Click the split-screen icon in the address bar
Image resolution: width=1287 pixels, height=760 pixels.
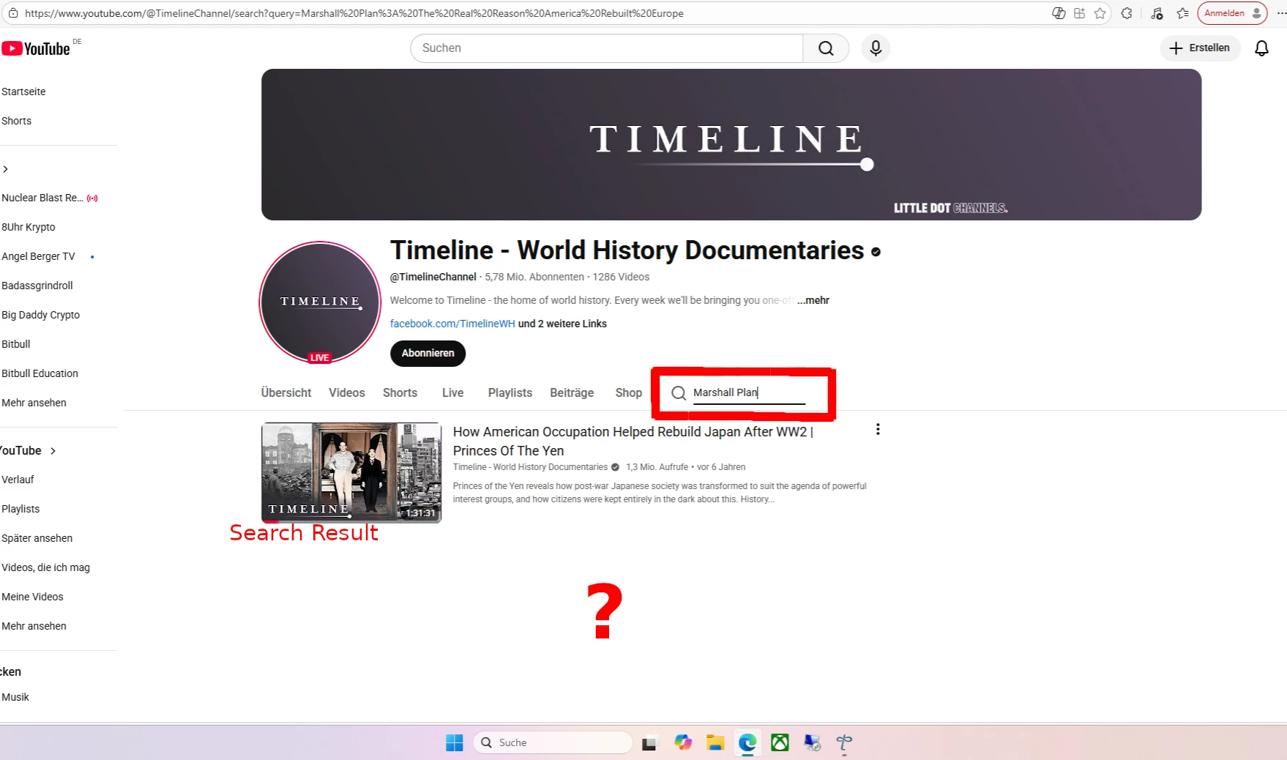[1079, 13]
